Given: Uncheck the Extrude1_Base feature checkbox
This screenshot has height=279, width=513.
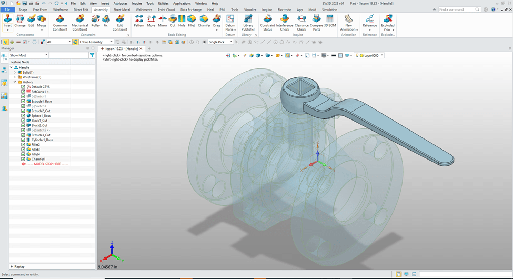Looking at the screenshot, I should coord(23,101).
